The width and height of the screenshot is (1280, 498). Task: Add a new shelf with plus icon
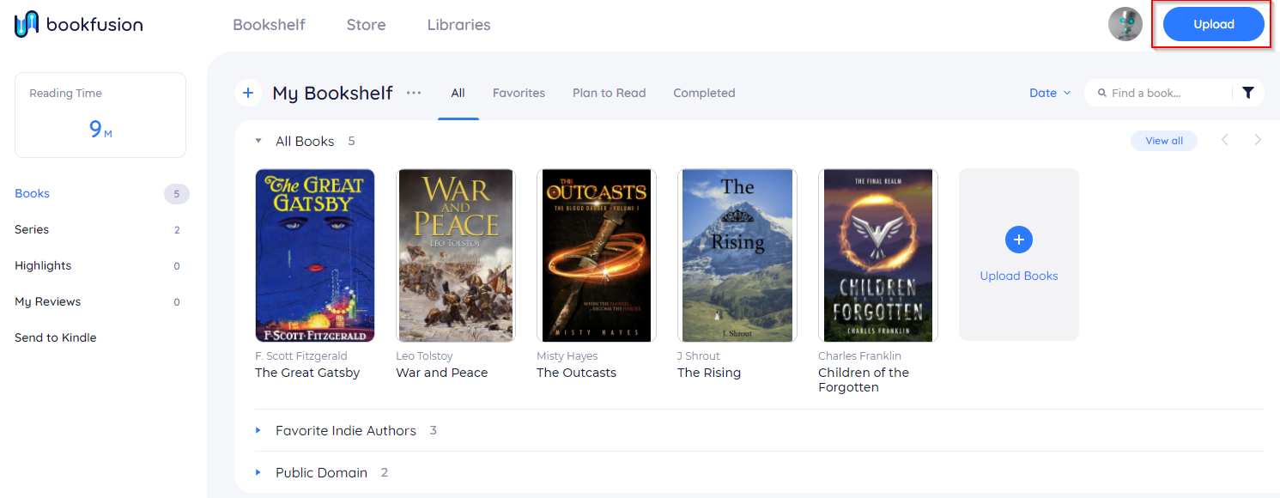248,93
